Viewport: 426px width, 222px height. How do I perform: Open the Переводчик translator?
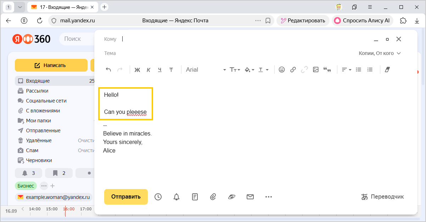pos(382,197)
